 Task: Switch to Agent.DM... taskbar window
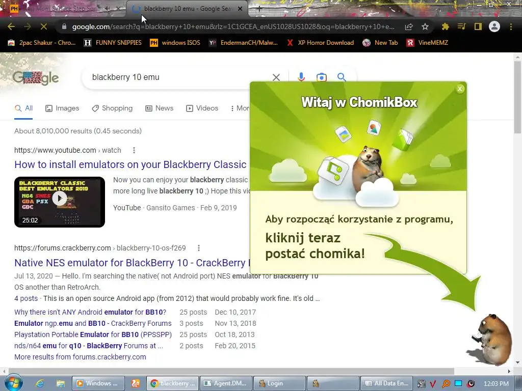(x=226, y=383)
